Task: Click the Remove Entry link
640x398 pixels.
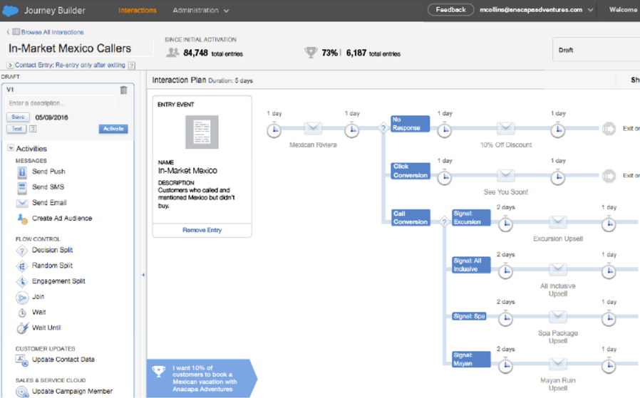Action: click(x=202, y=231)
